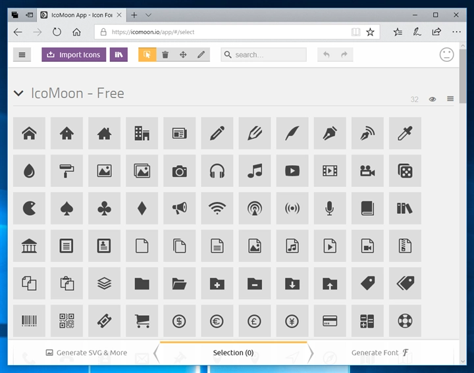Select the clubs suit icon
This screenshot has height=373, width=474.
pyautogui.click(x=104, y=208)
